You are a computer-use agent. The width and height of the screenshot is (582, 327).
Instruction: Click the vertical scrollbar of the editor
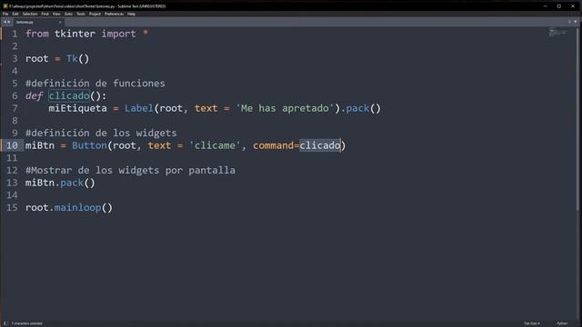tap(577, 119)
